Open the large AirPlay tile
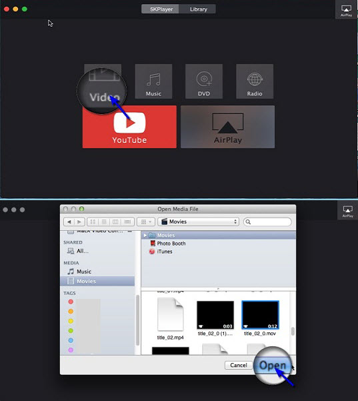 [x=227, y=127]
